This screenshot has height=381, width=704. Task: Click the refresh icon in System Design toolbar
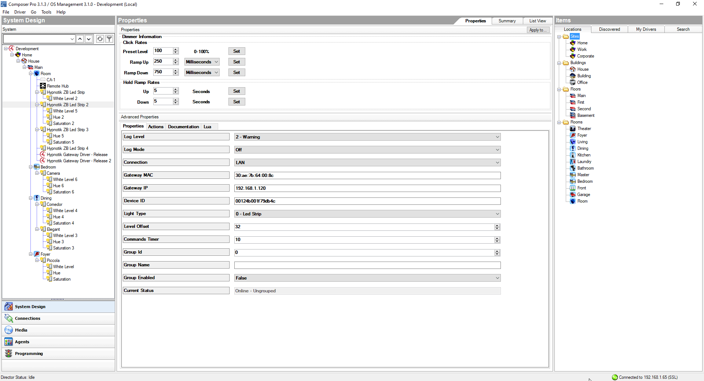[x=100, y=39]
